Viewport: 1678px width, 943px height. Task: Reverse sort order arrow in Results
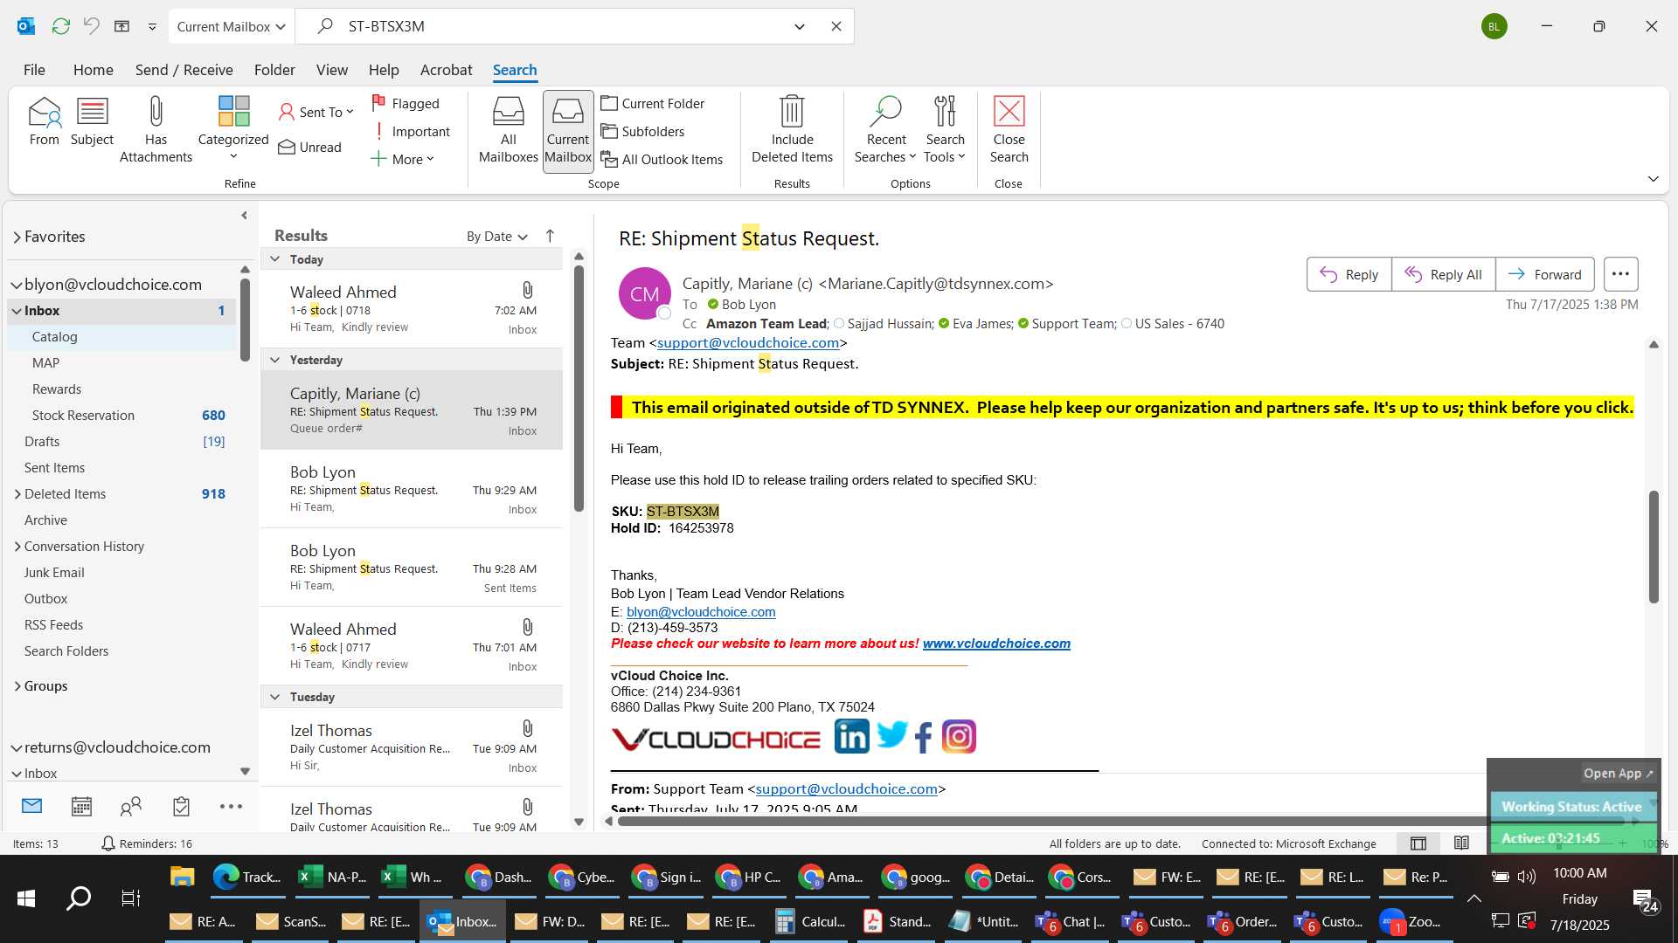click(x=550, y=236)
